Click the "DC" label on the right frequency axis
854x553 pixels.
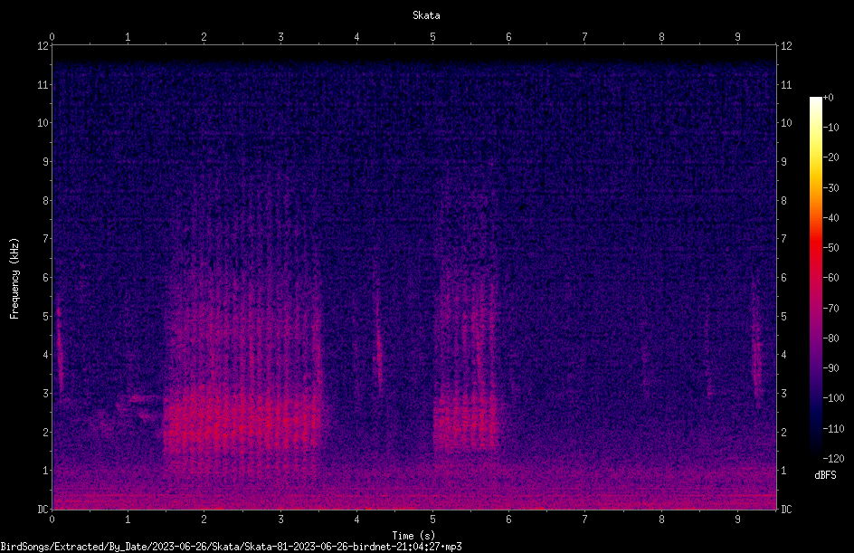click(786, 510)
